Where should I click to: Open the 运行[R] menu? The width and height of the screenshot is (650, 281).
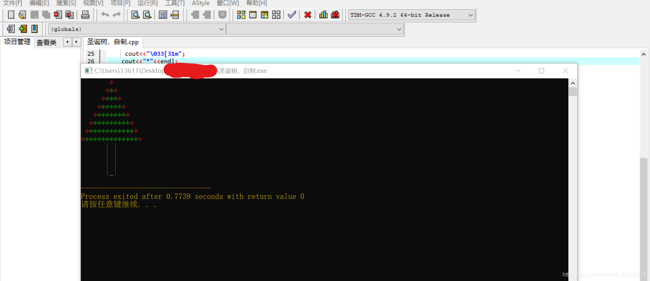pyautogui.click(x=148, y=3)
